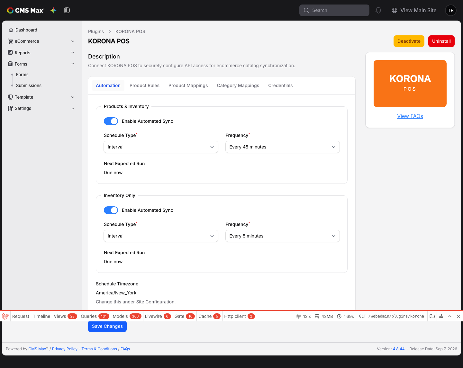This screenshot has height=368, width=463.
Task: Open the colorful sparkle AI icon
Action: (53, 10)
